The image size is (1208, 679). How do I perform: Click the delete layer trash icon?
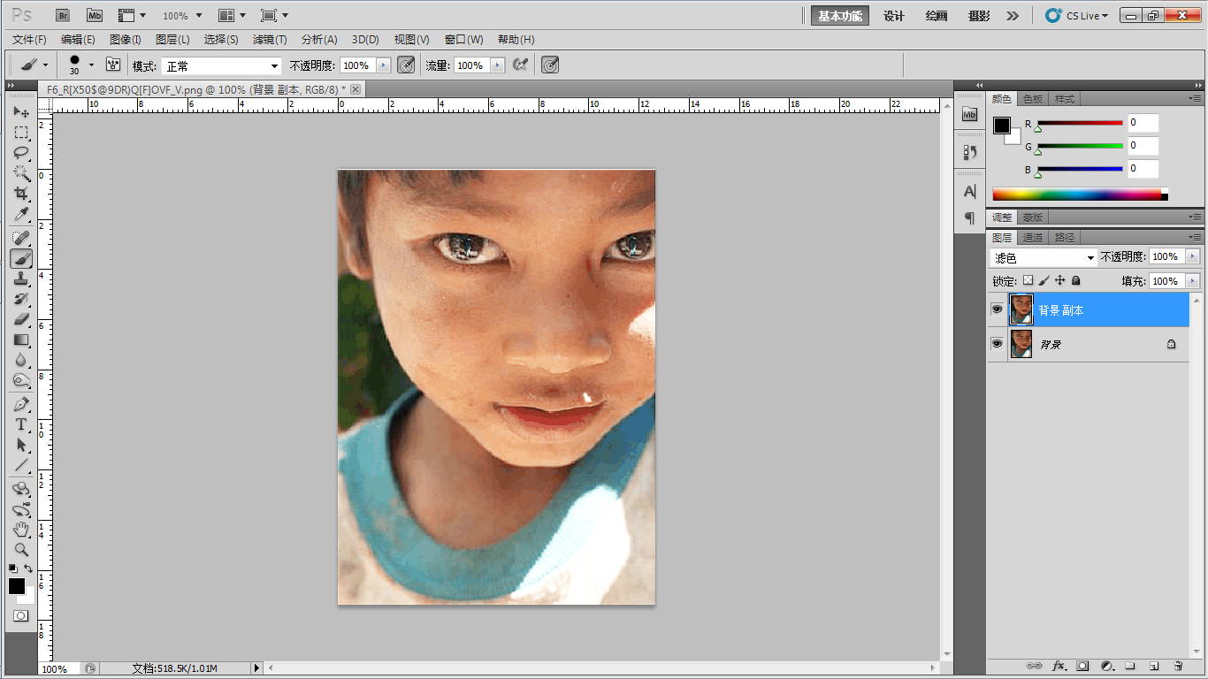coord(1178,666)
